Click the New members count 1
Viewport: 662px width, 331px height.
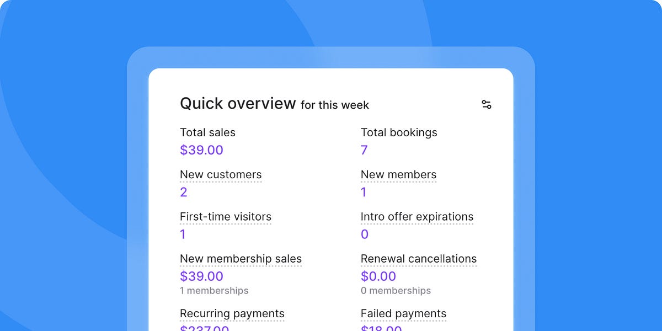pyautogui.click(x=363, y=192)
